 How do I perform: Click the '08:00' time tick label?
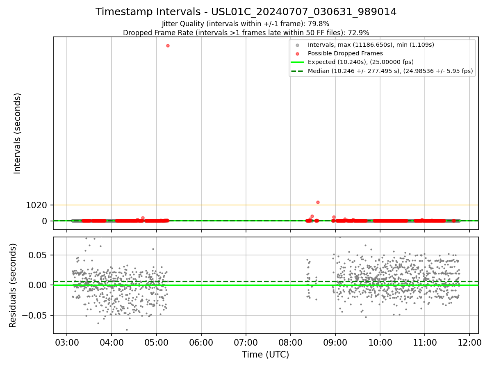pyautogui.click(x=290, y=342)
